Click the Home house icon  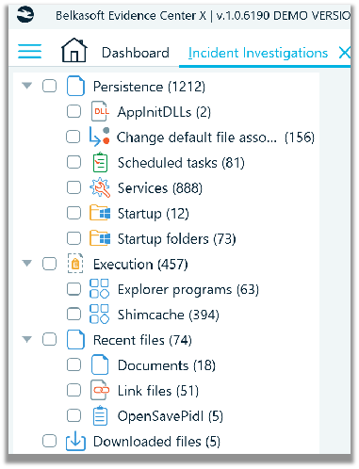click(x=74, y=50)
